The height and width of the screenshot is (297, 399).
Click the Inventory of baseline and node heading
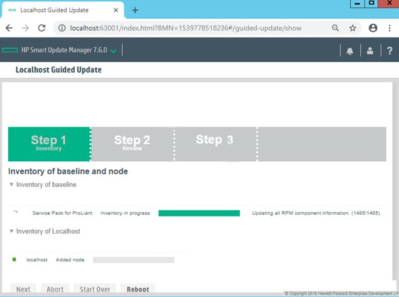[x=68, y=171]
